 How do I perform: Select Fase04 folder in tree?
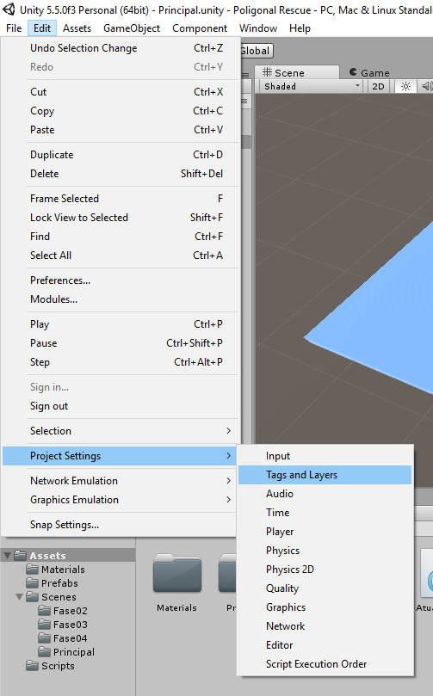click(63, 638)
